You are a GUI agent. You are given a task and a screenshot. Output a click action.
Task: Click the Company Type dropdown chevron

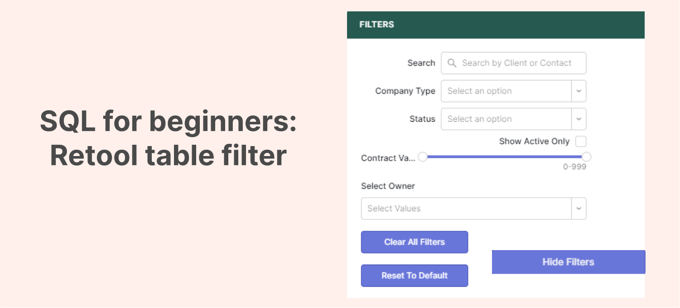pyautogui.click(x=579, y=91)
